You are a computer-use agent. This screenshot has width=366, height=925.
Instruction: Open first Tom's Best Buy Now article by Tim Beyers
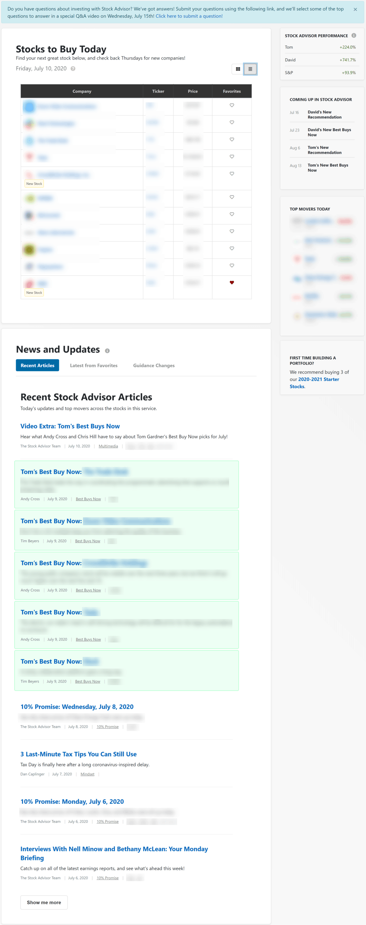coord(95,521)
